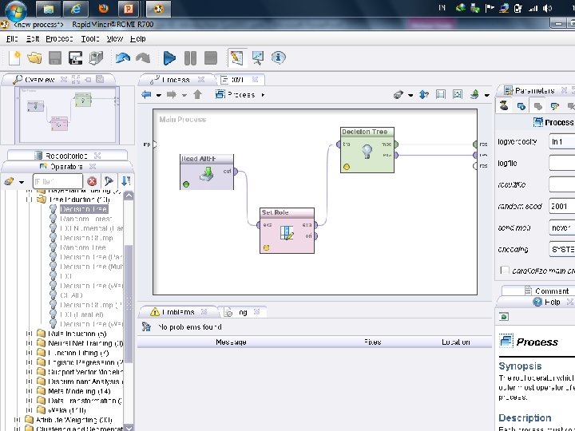The height and width of the screenshot is (431, 575).
Task: Select the Read ARFF operator on canvas
Action: (206, 172)
